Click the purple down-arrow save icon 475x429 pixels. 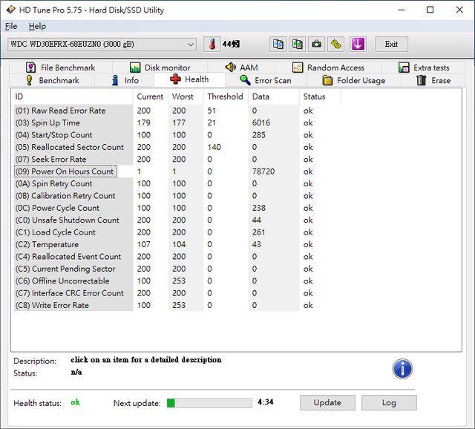click(x=358, y=44)
